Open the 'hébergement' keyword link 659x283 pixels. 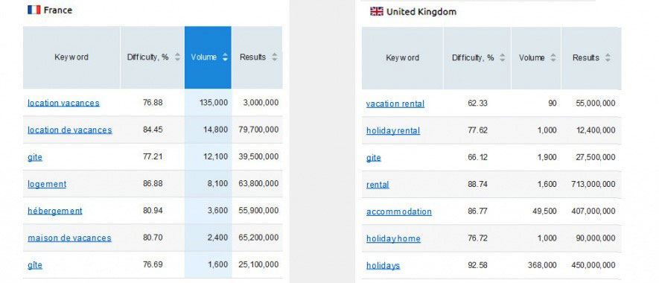(55, 211)
